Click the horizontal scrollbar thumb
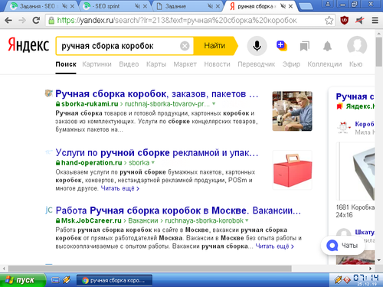Image resolution: width=383 pixels, height=287 pixels. (150, 269)
